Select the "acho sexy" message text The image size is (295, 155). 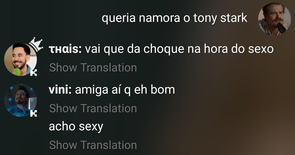(76, 127)
